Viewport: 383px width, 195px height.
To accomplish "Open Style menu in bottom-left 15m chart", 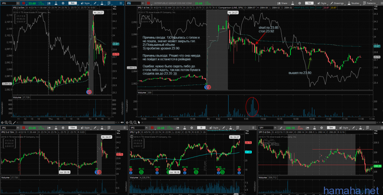I will pos(86,128).
